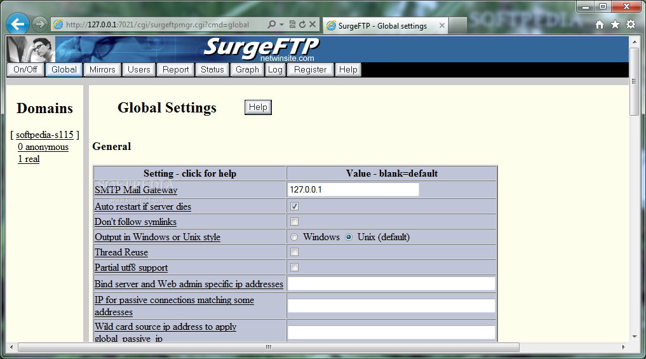Click the horizontal scrollbar thumb

(269, 347)
